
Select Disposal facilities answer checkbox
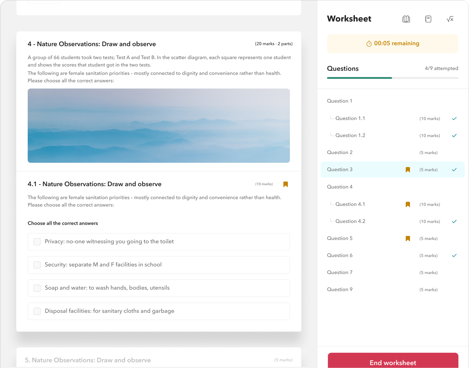pyautogui.click(x=37, y=311)
